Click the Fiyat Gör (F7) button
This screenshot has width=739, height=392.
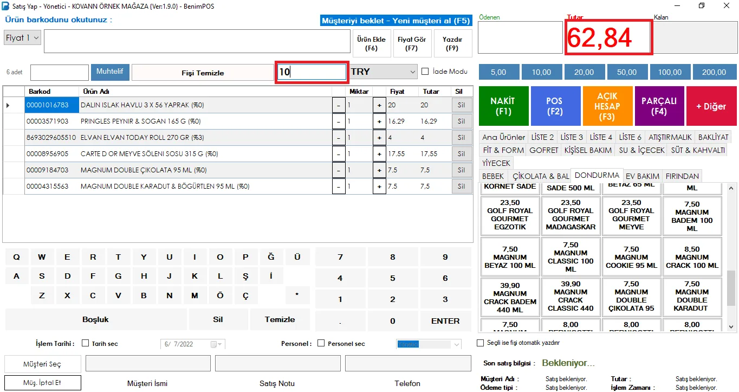412,43
